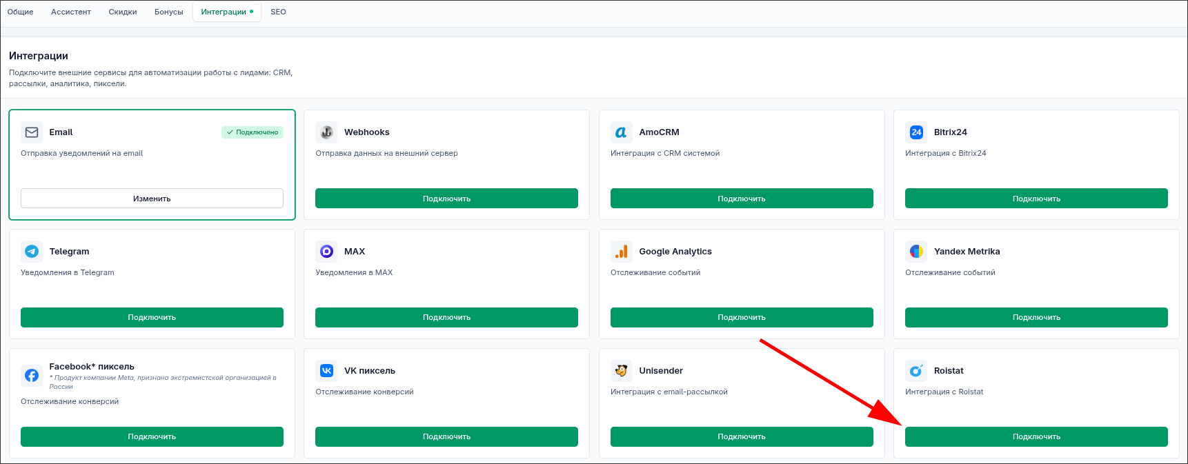Click the MAX messenger icon
This screenshot has width=1188, height=464.
[326, 252]
